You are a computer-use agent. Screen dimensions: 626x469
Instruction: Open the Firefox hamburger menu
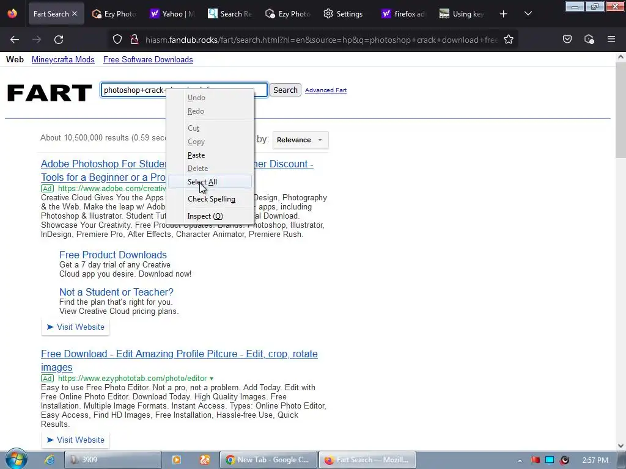pyautogui.click(x=611, y=39)
